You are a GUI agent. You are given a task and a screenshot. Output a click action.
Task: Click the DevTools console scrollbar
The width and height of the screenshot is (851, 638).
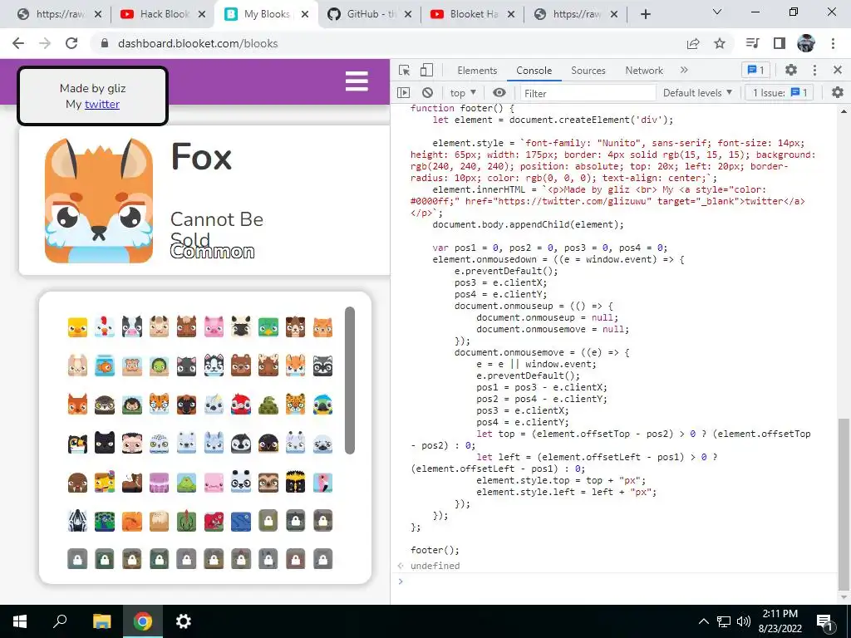pos(844,503)
